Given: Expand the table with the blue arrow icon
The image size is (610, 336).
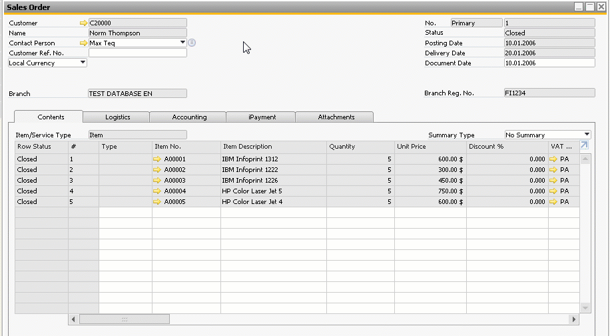Looking at the screenshot, I should pos(584,145).
